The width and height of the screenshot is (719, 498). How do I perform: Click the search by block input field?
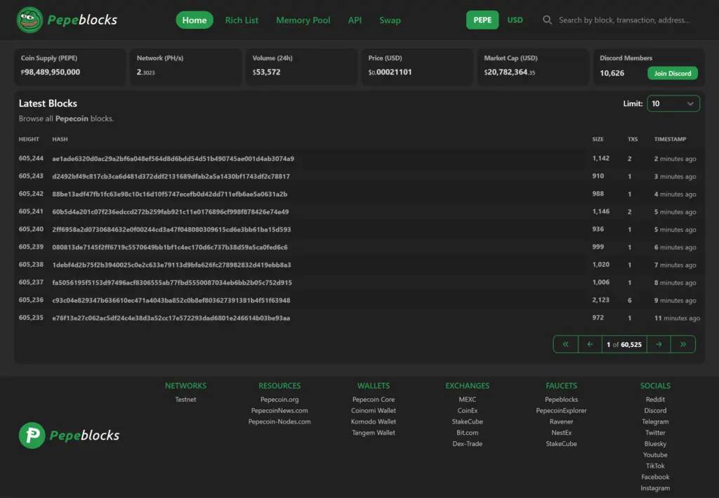(624, 20)
